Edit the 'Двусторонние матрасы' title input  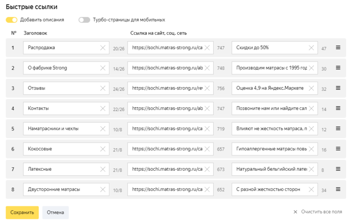pos(66,189)
